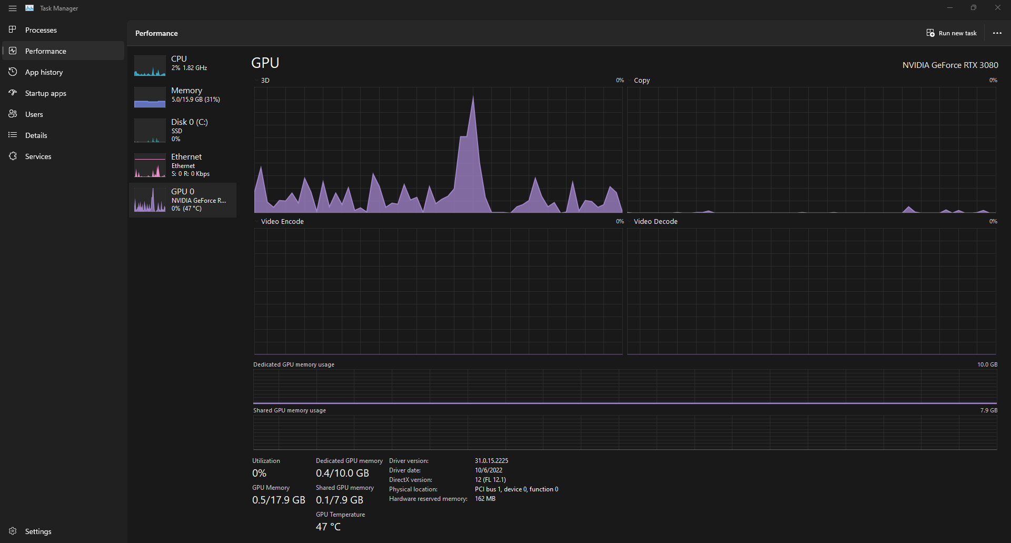Click Run new task button

[x=951, y=33]
